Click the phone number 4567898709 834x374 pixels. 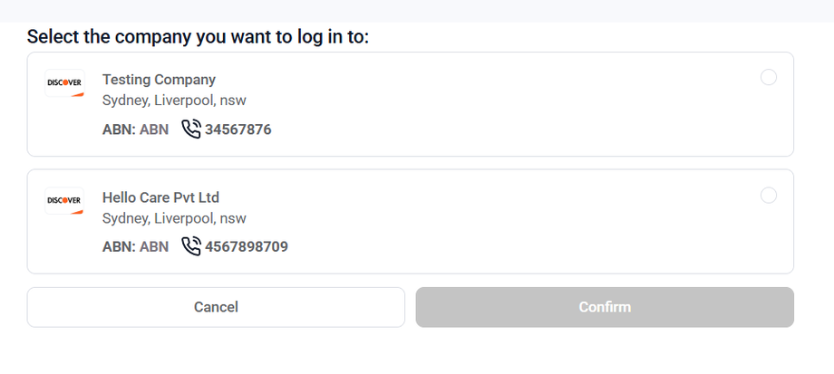click(x=246, y=246)
